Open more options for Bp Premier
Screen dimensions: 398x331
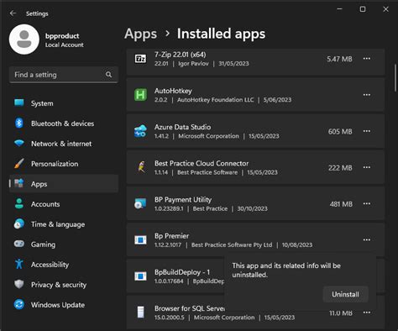click(x=367, y=239)
